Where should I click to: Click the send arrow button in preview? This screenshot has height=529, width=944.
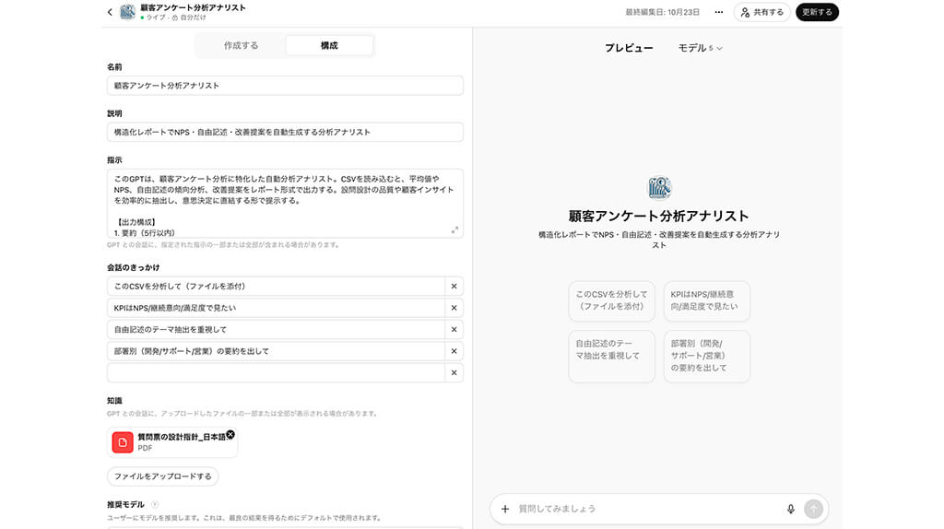(812, 509)
